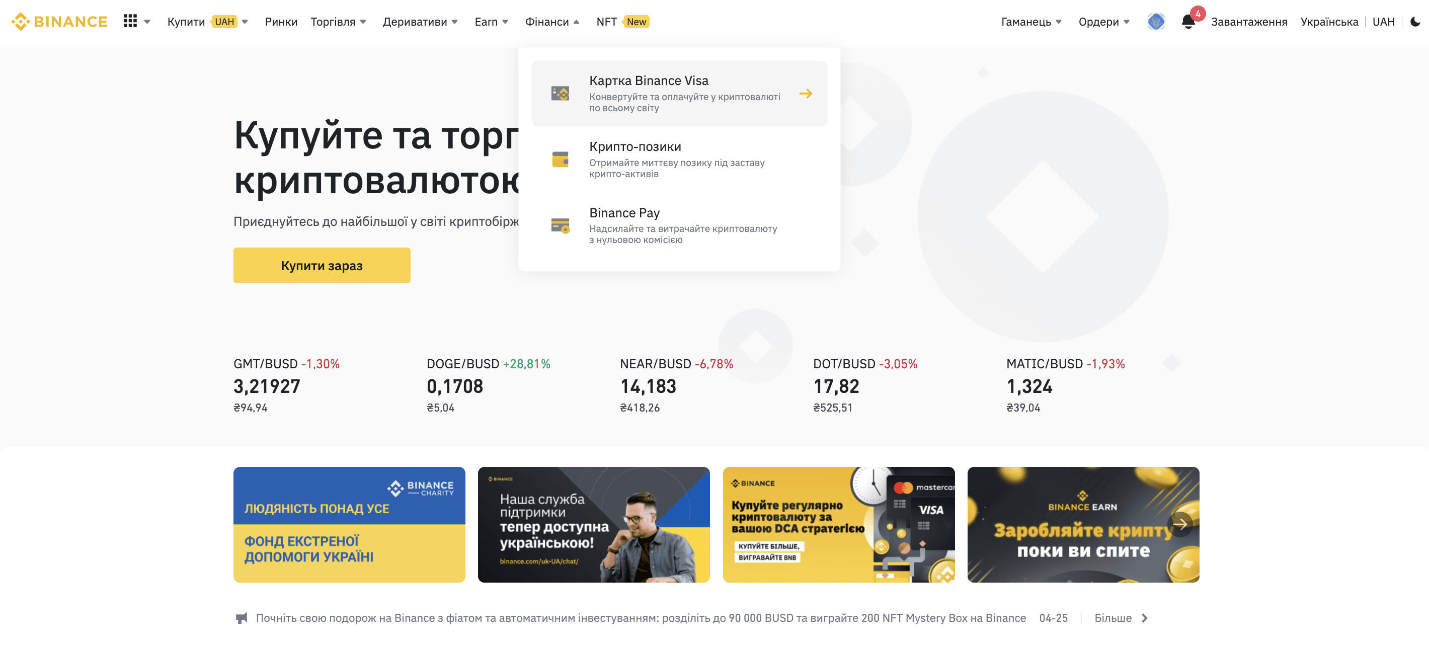Select Крипто-позики menu item
Viewport: 1429px width, 645px height.
click(x=679, y=159)
